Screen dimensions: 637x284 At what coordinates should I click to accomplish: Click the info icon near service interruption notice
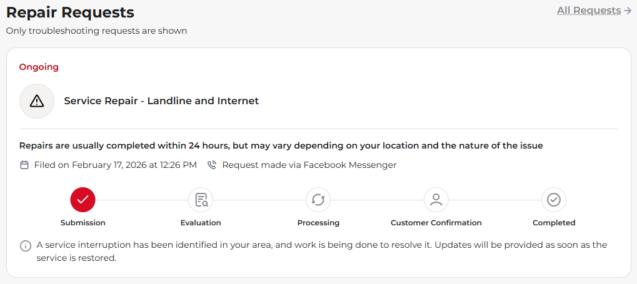(26, 246)
